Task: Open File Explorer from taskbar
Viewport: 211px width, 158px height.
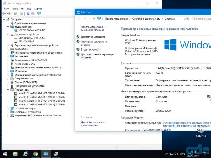Action: [15, 154]
